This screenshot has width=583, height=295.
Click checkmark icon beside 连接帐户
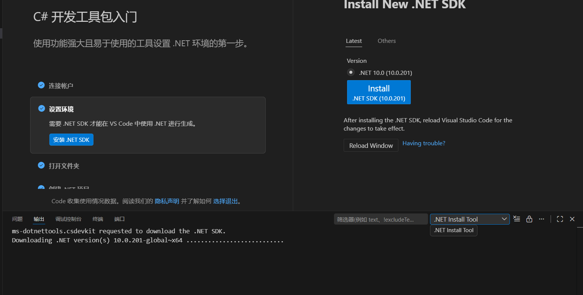point(41,85)
